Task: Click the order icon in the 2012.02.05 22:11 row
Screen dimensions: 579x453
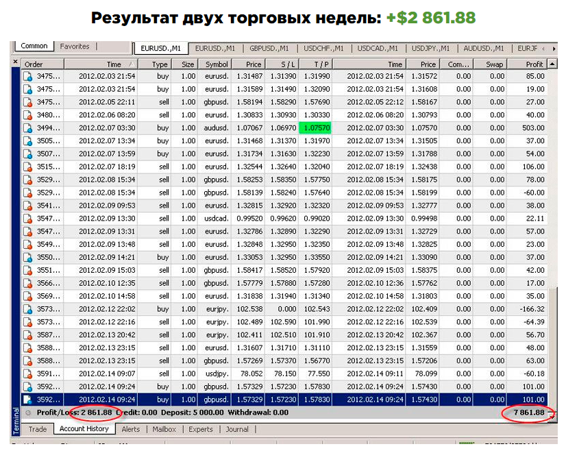Action: click(27, 102)
